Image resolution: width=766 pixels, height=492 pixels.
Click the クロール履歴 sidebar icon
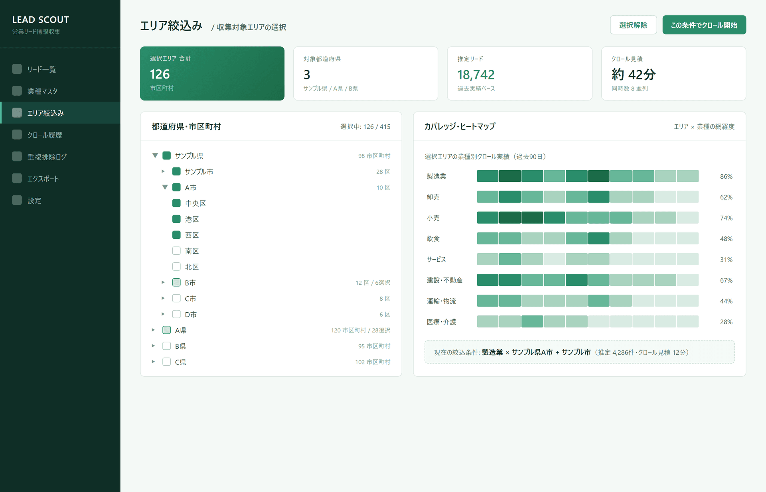pos(17,135)
